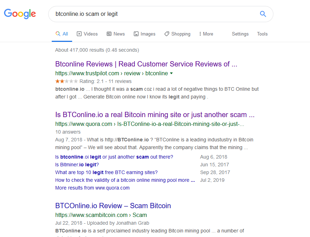Click the Videos tab play icon
Screen dimensions: 310x237
pyautogui.click(x=79, y=34)
